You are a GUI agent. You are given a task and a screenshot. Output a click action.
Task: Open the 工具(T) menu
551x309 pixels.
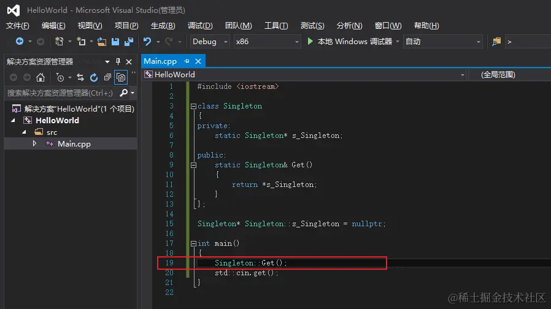pos(276,26)
